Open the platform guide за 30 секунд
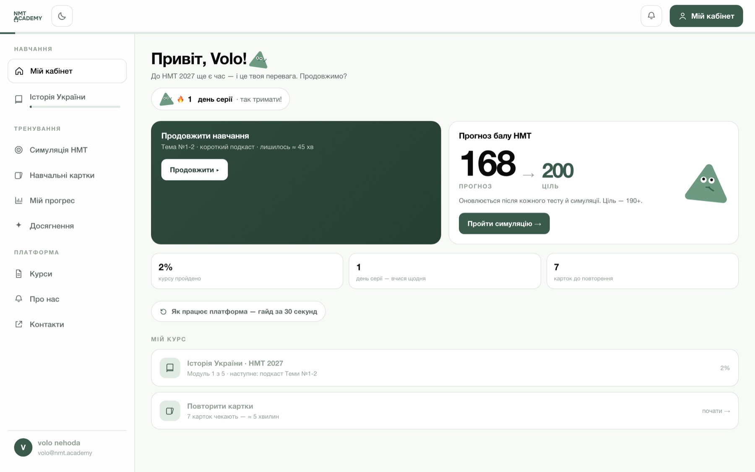 pyautogui.click(x=238, y=311)
